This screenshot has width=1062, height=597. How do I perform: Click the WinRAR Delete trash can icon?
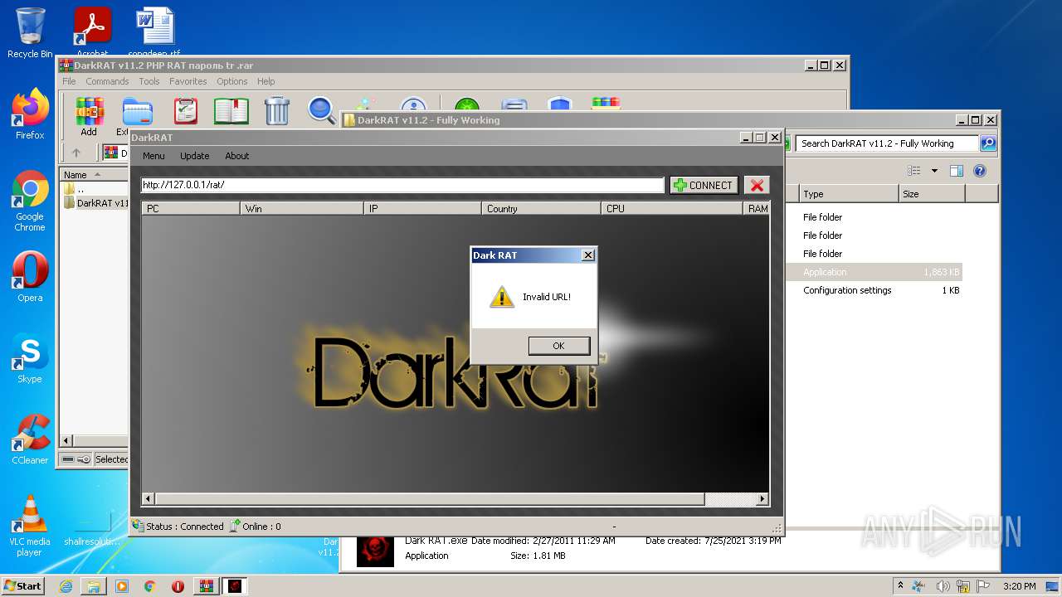pos(276,111)
